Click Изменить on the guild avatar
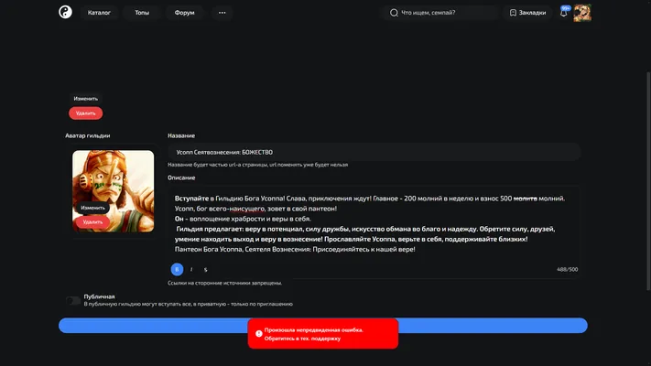Screen dimensions: 651x366 (92, 208)
